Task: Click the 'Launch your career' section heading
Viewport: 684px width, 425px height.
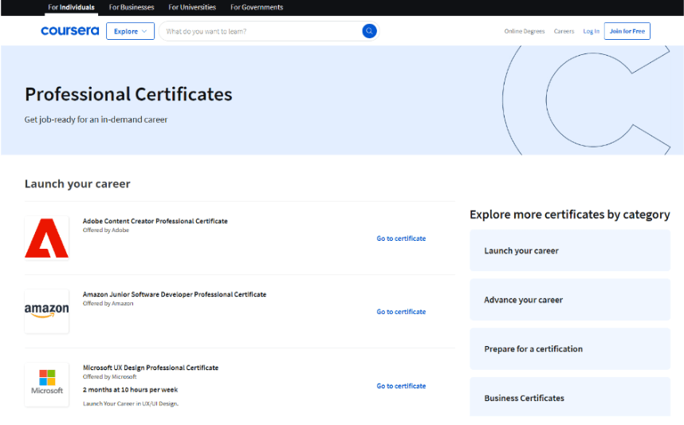Action: click(77, 183)
